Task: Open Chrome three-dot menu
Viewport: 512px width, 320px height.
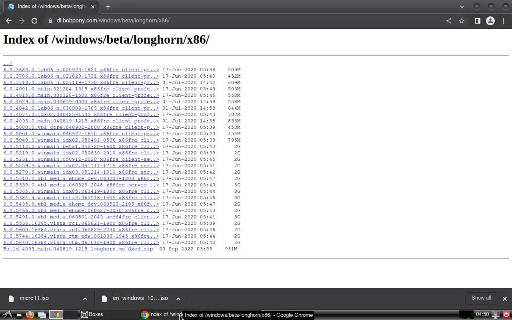Action: click(x=503, y=21)
